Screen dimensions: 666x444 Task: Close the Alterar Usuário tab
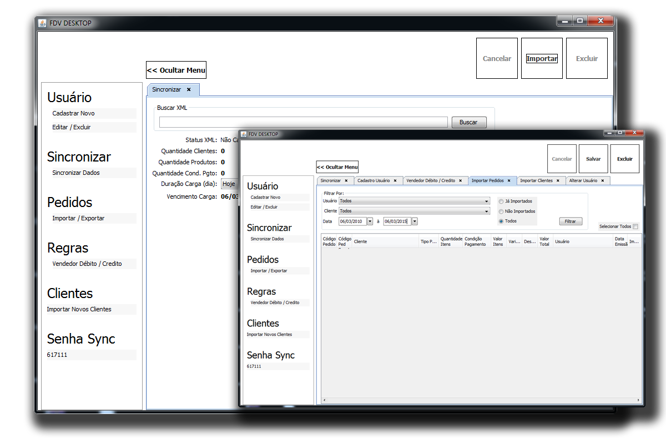(603, 181)
